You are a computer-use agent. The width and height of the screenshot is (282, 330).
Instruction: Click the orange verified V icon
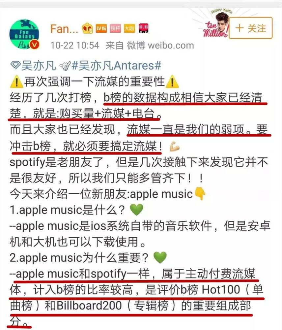point(34,45)
